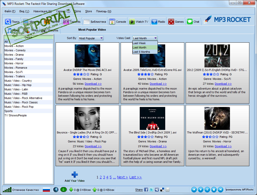
Task: Open the Chat tab
Action: point(193,22)
